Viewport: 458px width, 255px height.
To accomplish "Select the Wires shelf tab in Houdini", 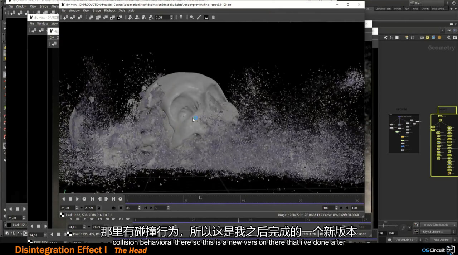I will click(x=415, y=9).
